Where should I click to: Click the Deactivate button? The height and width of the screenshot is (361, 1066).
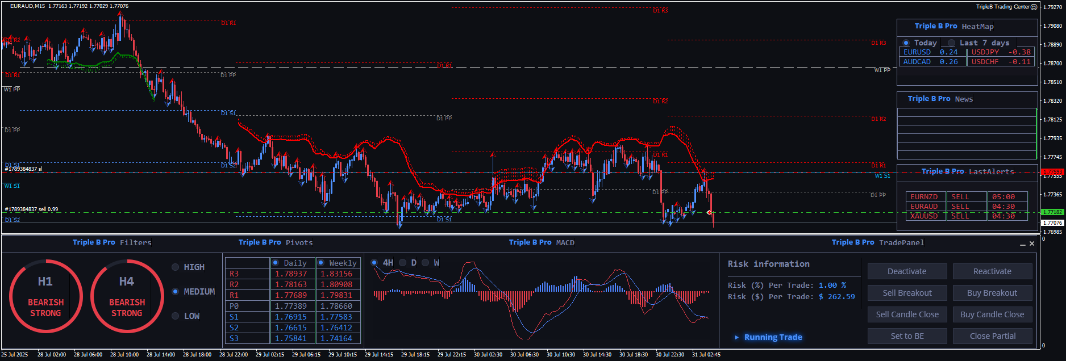(x=907, y=271)
